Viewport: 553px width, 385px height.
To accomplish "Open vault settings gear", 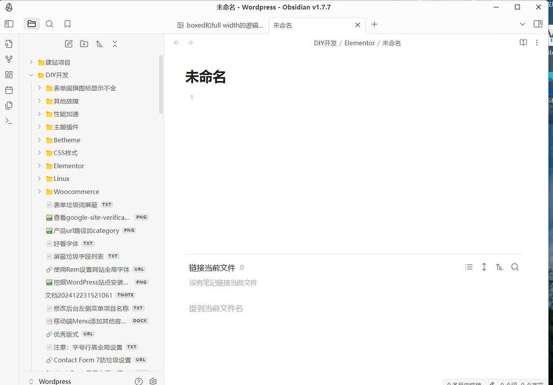I will [x=153, y=381].
